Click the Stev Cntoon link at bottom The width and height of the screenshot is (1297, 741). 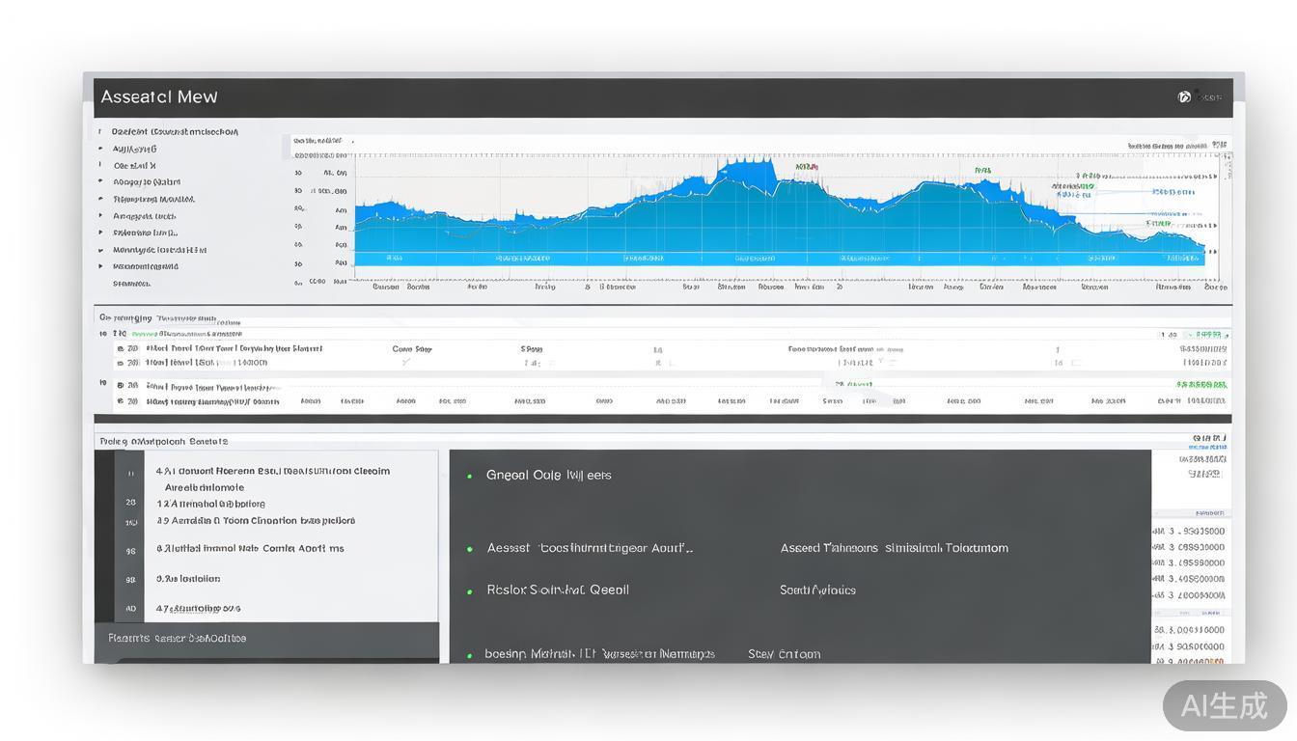tap(784, 654)
